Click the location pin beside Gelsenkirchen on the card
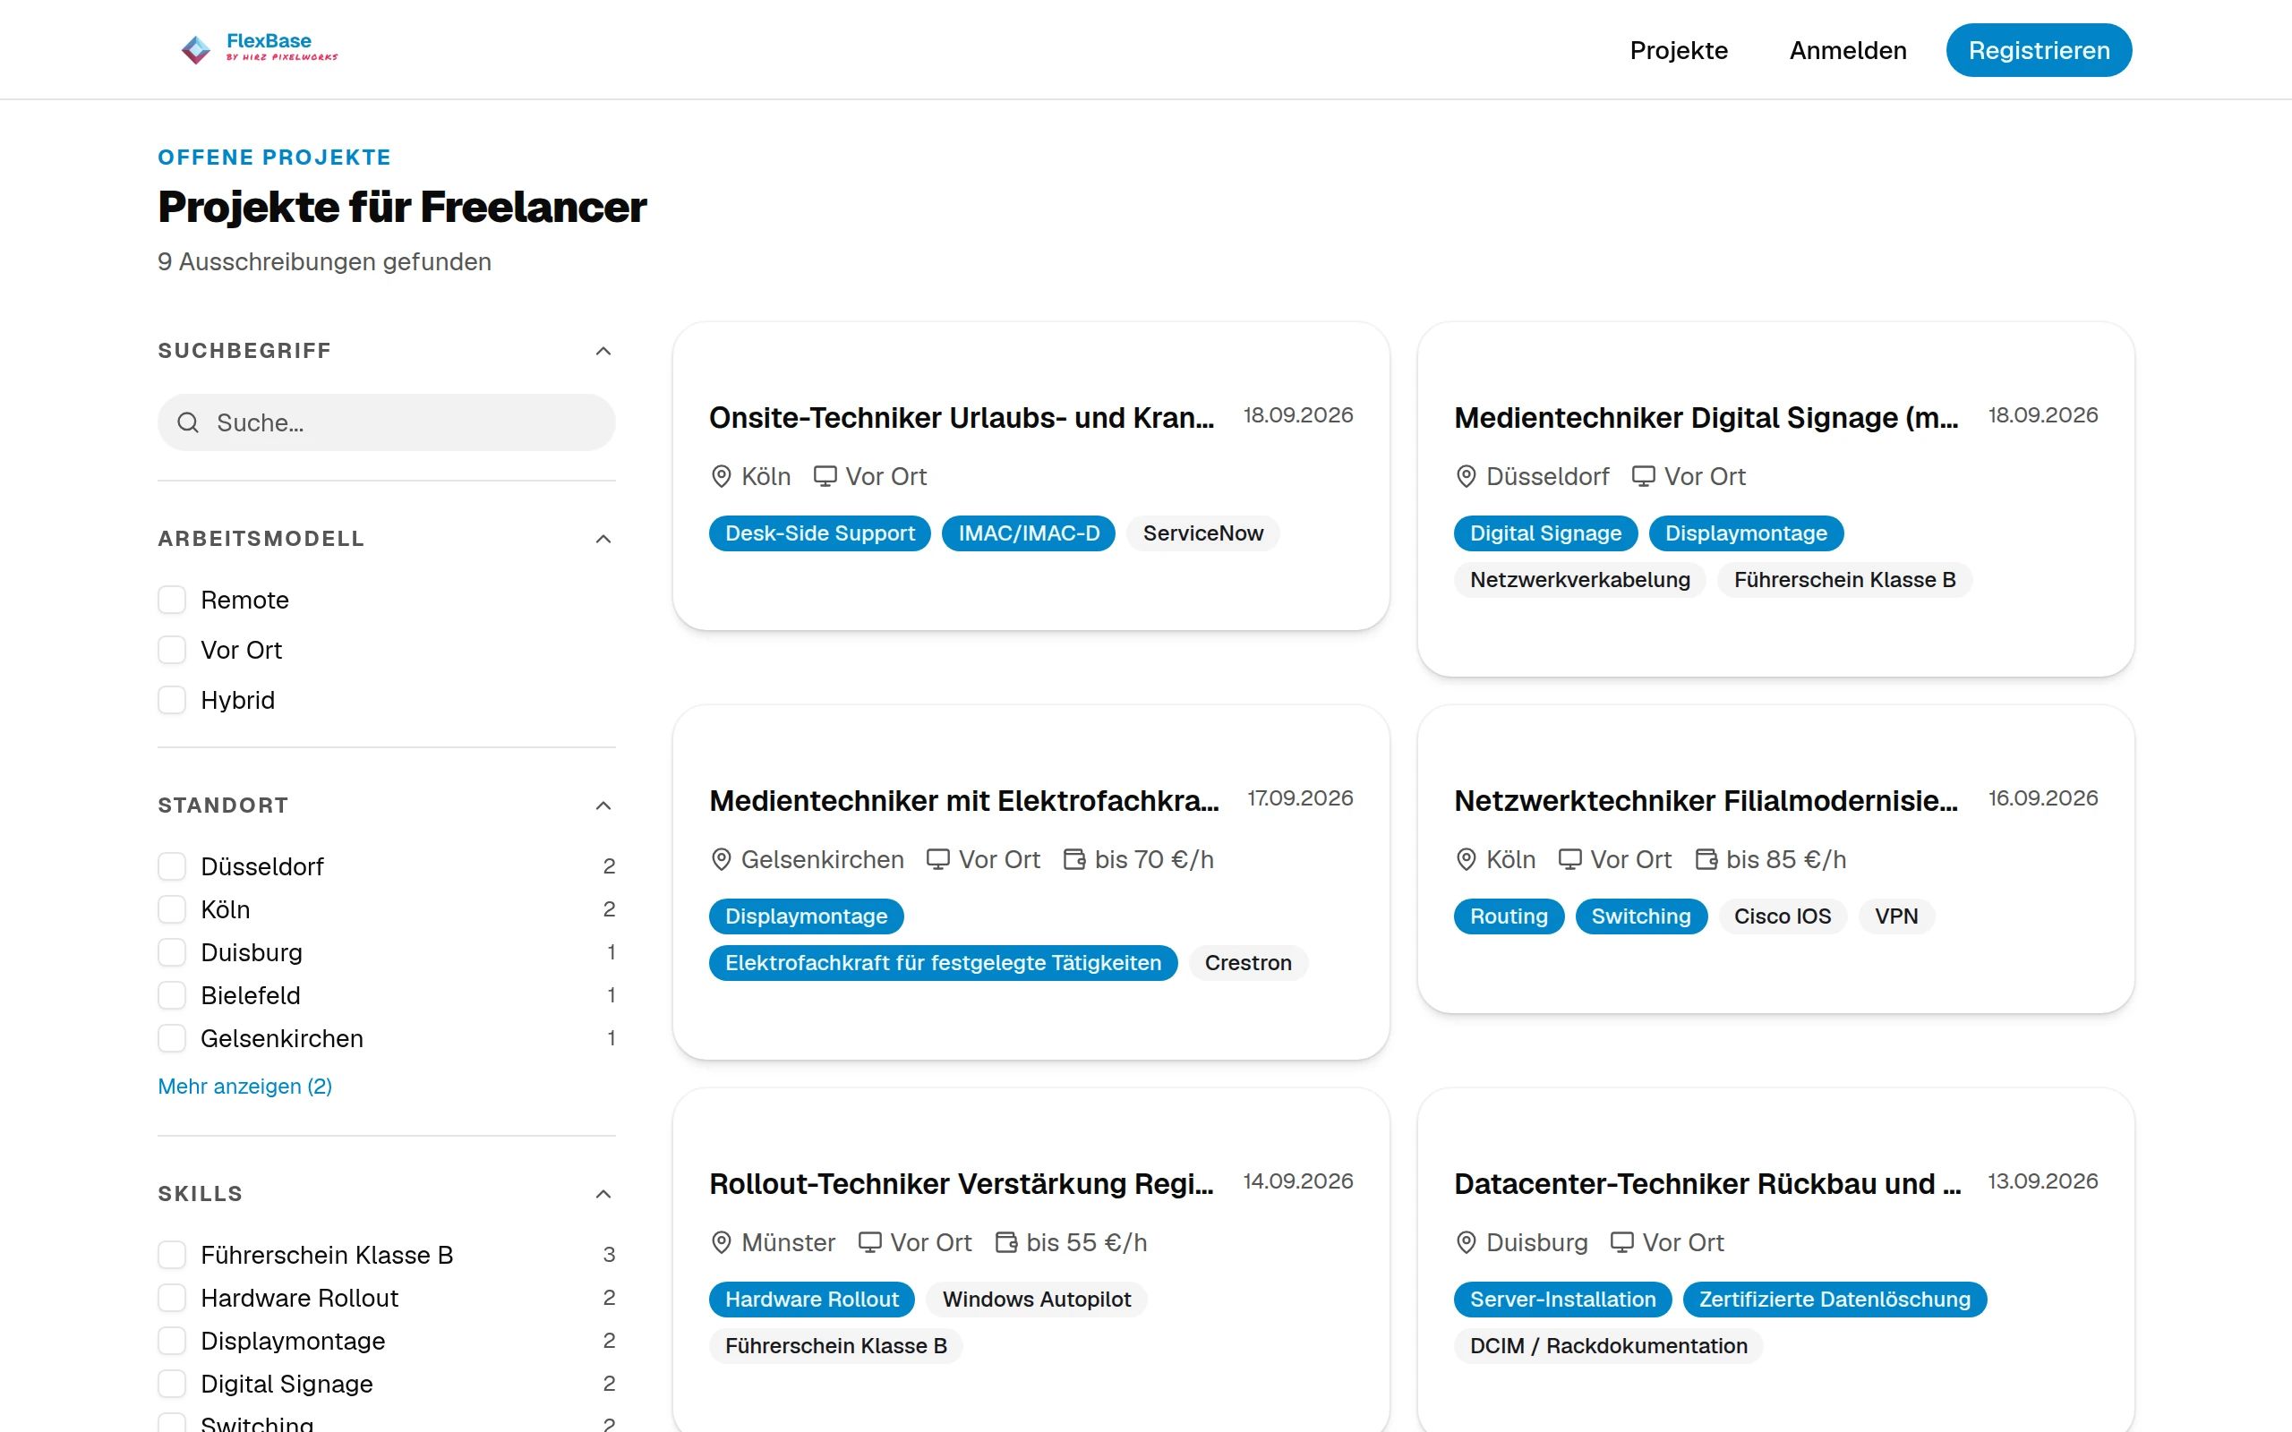 click(721, 859)
